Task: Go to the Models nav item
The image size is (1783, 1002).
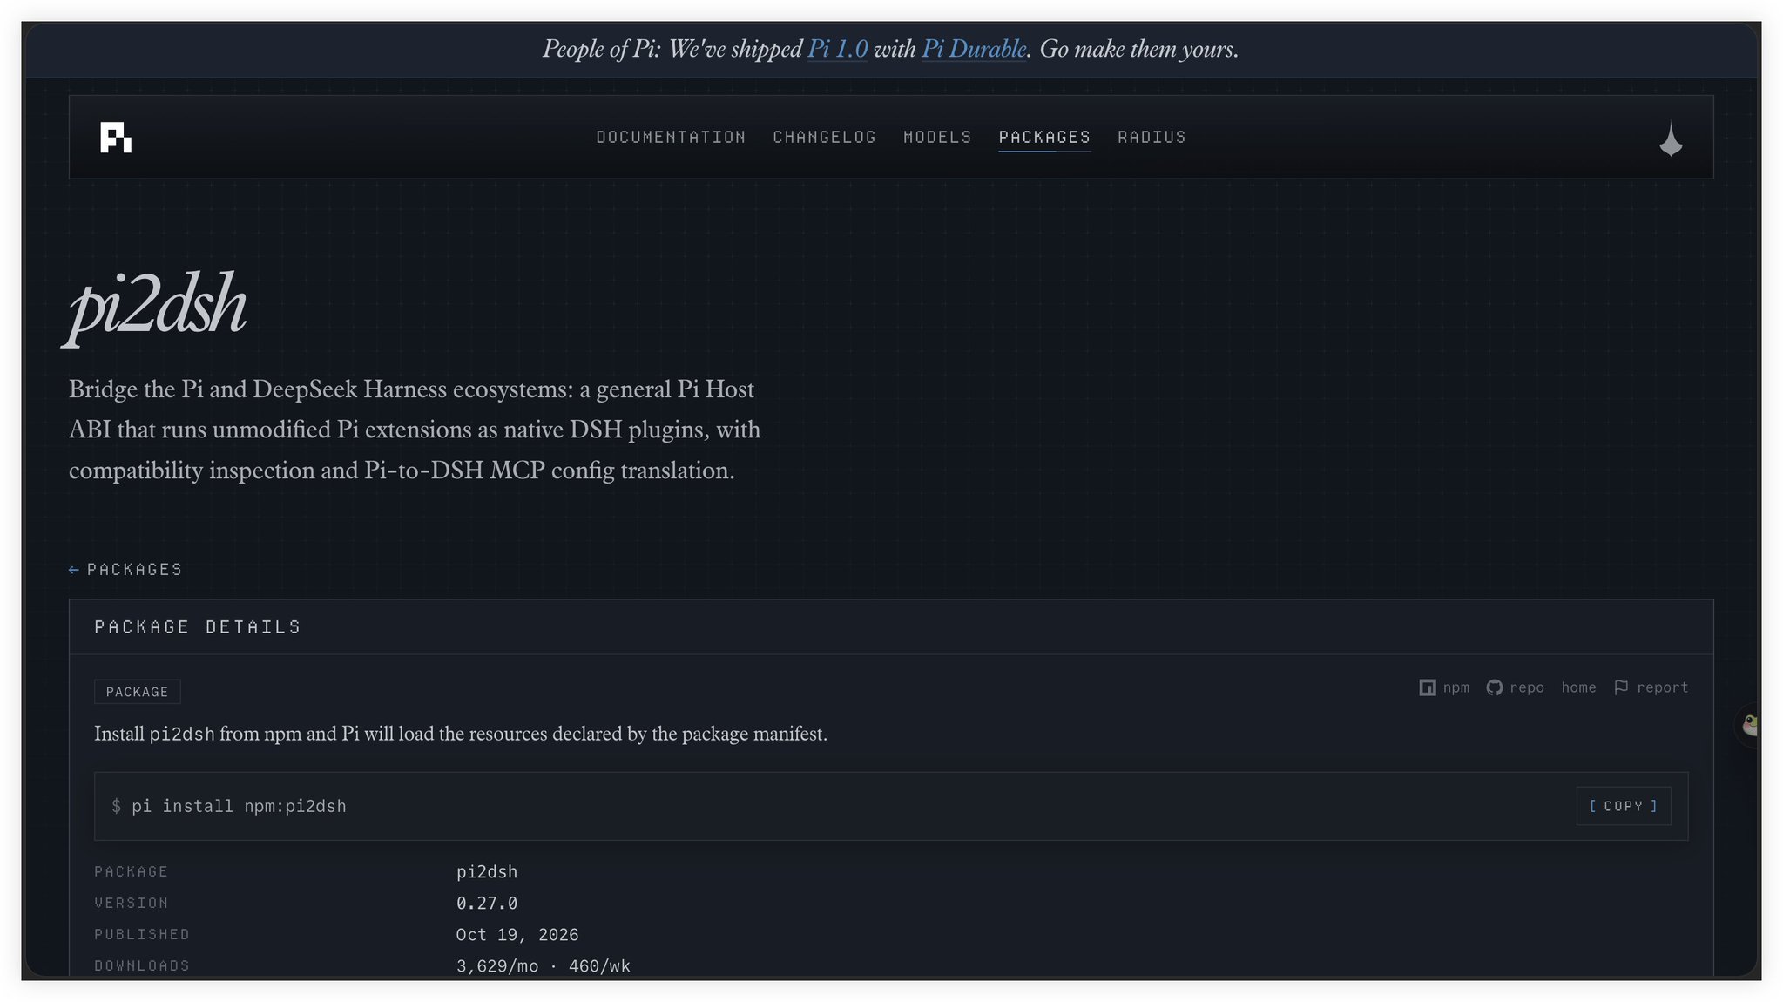Action: 937,137
